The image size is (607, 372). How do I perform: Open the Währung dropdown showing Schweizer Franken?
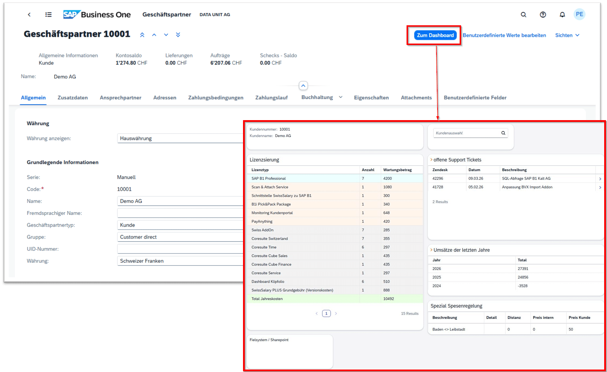(180, 261)
